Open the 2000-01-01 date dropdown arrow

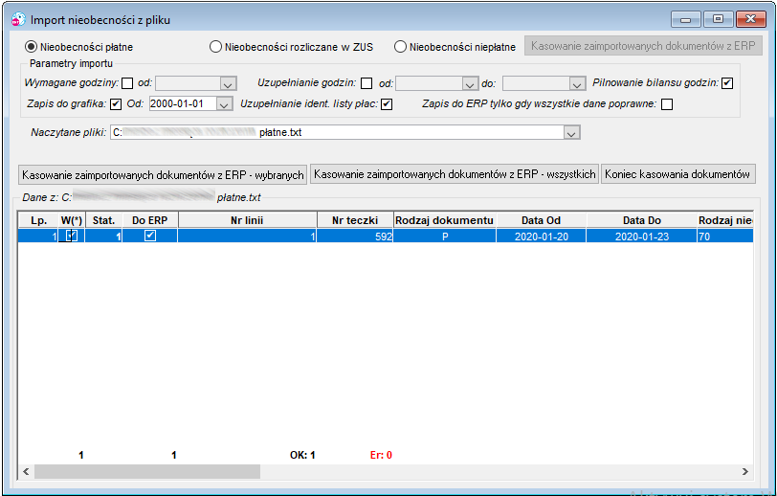coord(225,104)
